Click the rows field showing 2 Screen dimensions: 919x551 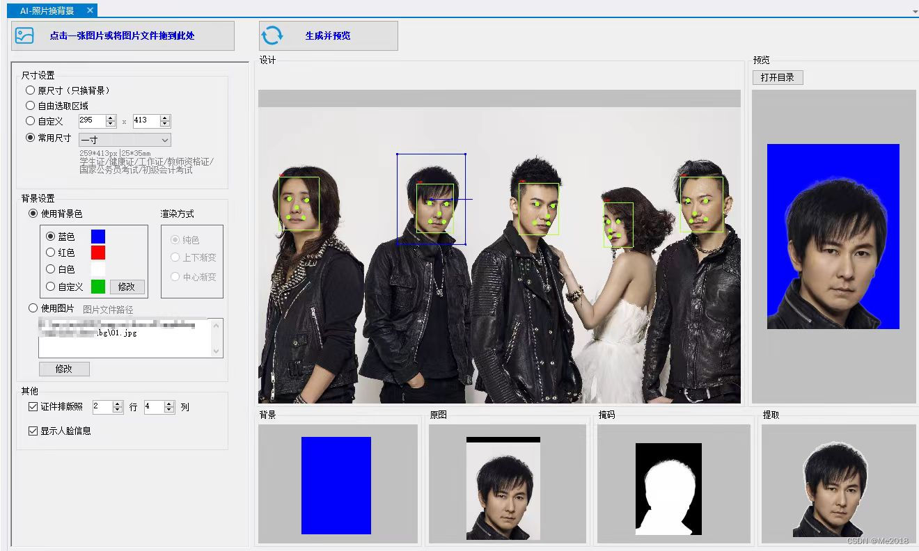[102, 407]
